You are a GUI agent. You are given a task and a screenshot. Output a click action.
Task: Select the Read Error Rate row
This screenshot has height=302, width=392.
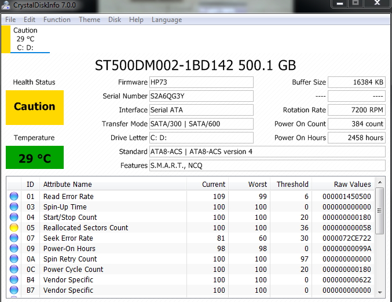click(x=190, y=196)
